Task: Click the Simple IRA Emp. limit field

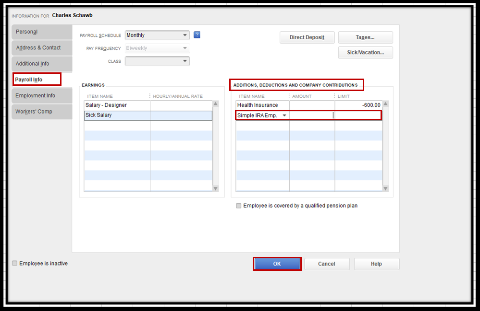Action: [x=358, y=115]
